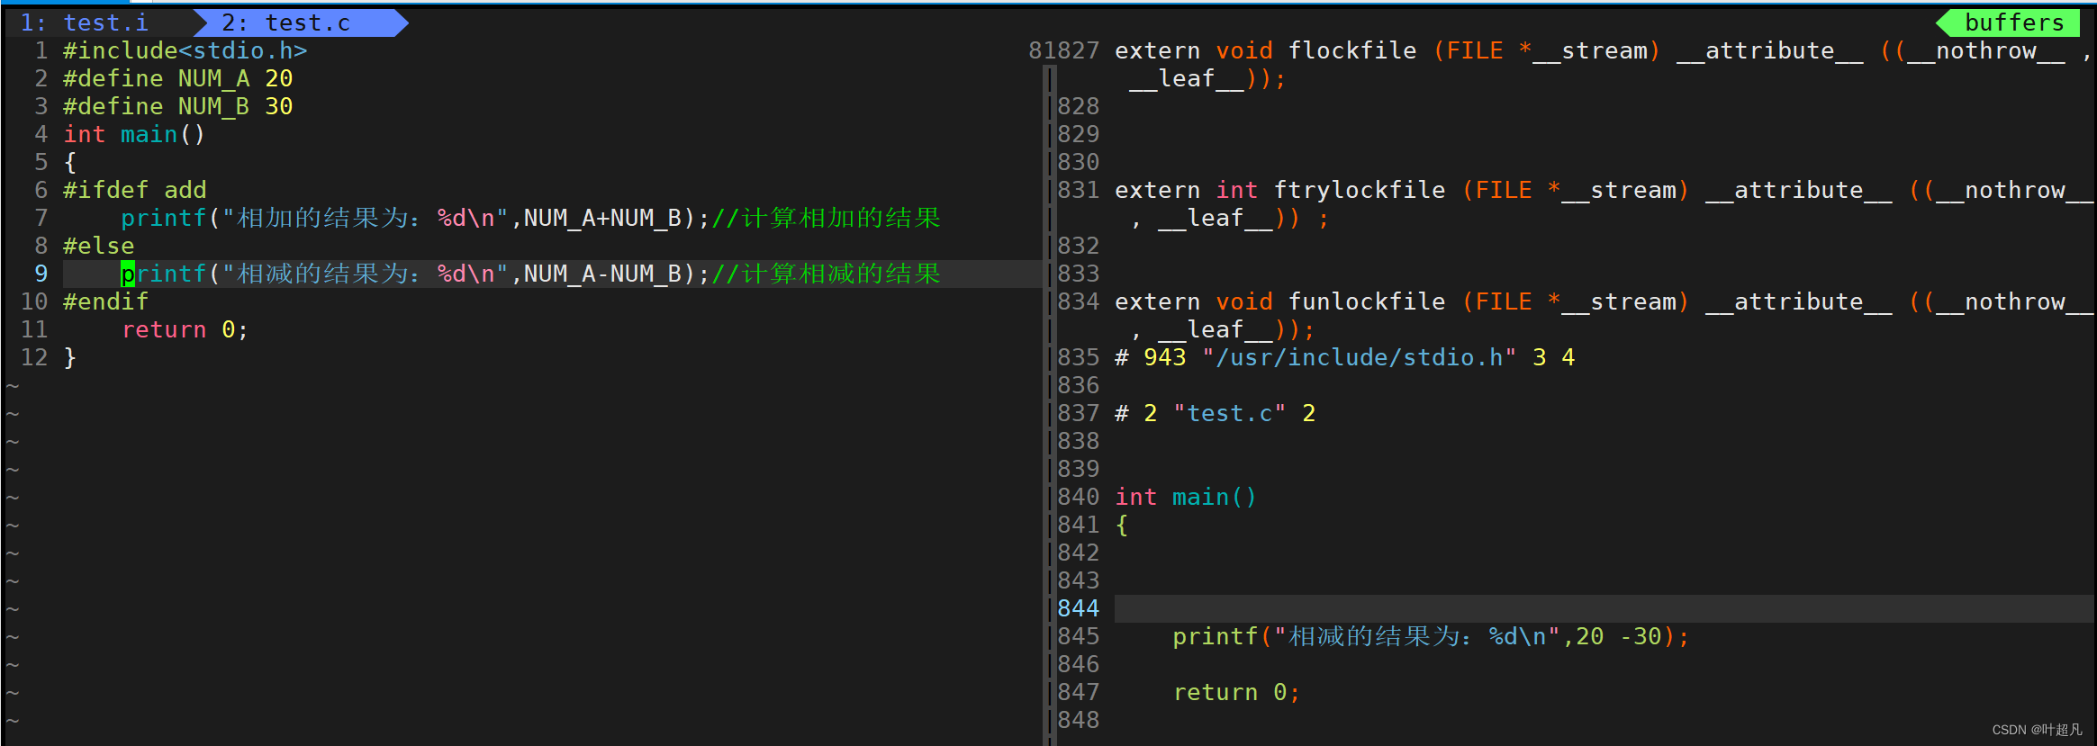Viewport: 2097px width, 746px height.
Task: Click the int main() line in test.c
Action: coord(135,134)
